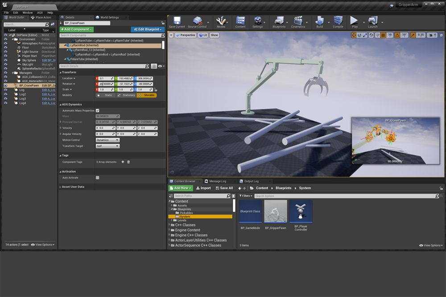This screenshot has height=297, width=446.
Task: Open the Help menu
Action: coord(50,12)
